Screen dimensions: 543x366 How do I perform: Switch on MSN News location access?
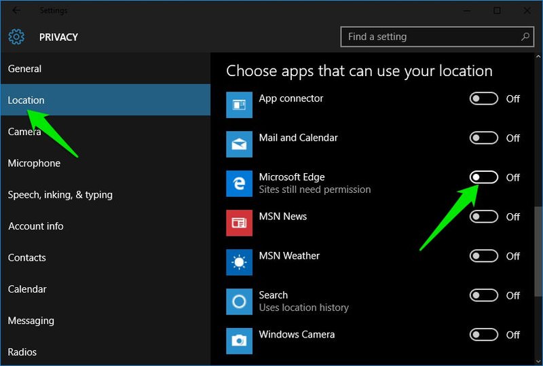click(483, 217)
